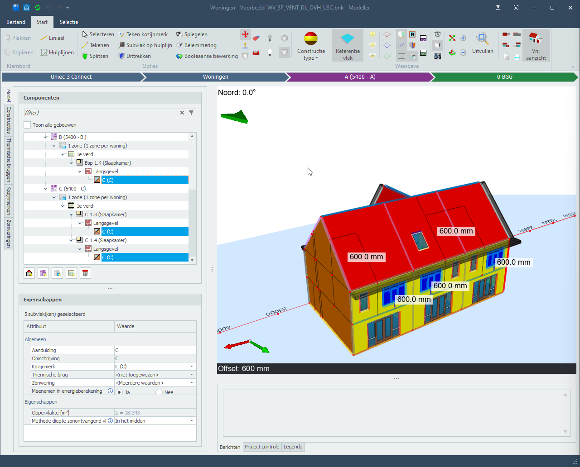This screenshot has width=580, height=467.
Task: Select the Nee radio button
Action: tap(159, 392)
